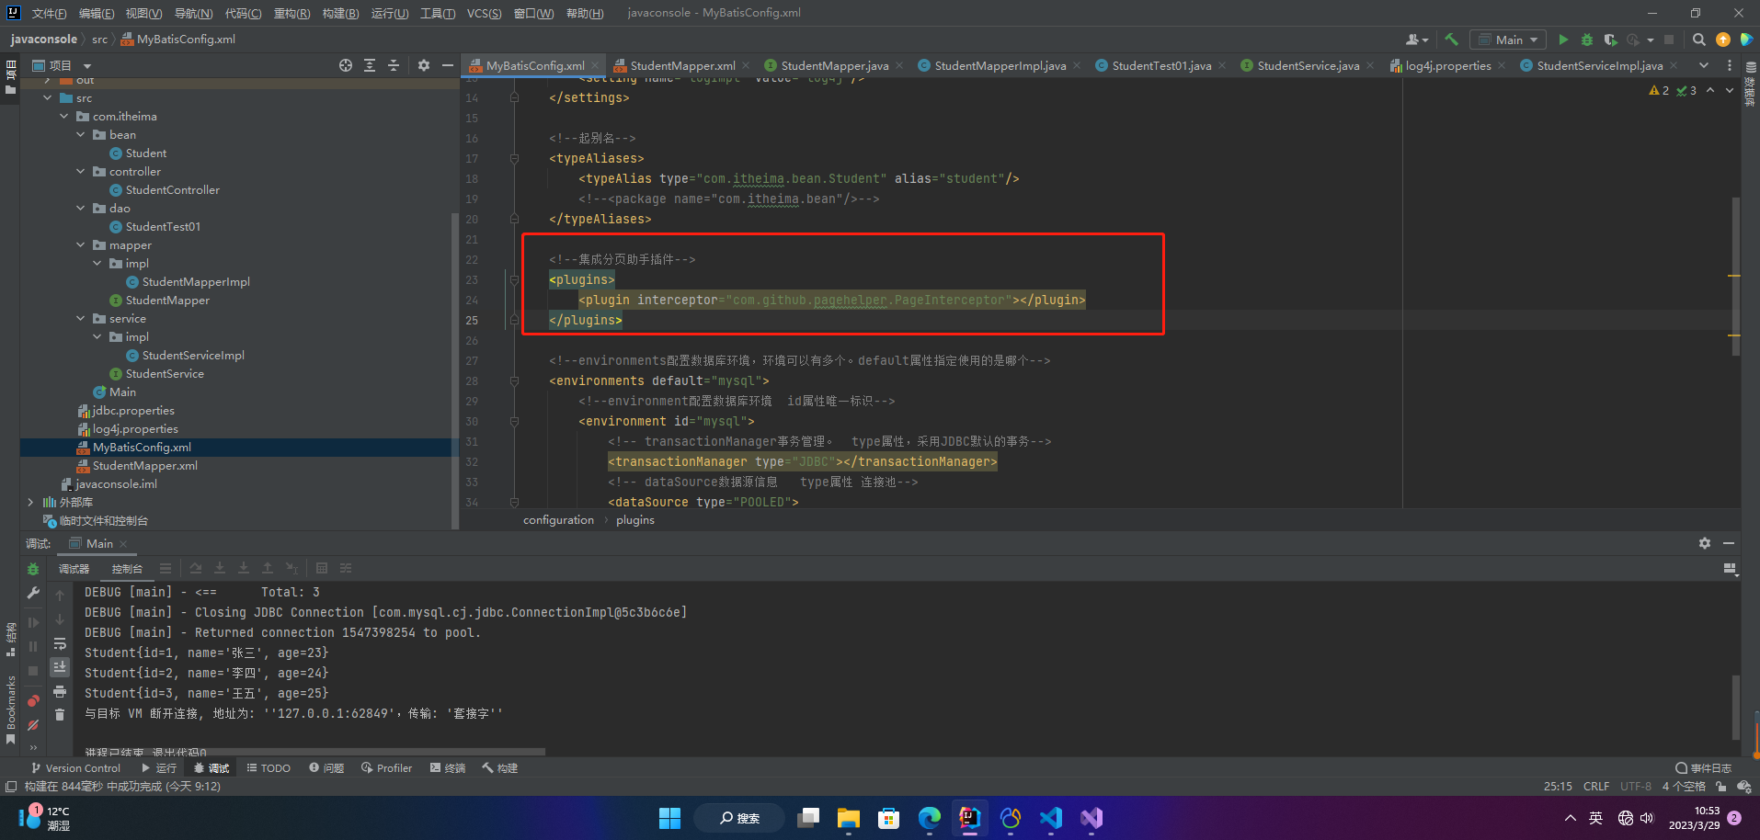Click Run with Coverage shield icon
Screen dimensions: 1760x840
tap(1610, 40)
